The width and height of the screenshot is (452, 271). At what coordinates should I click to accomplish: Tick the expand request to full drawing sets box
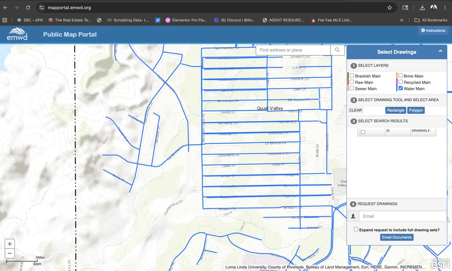tap(356, 230)
